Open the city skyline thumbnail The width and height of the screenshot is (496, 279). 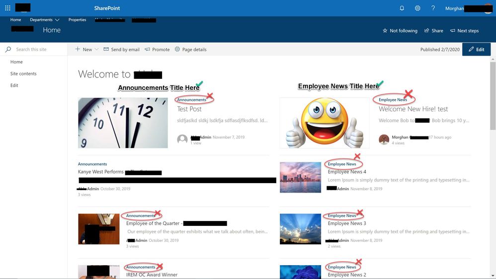click(x=301, y=177)
